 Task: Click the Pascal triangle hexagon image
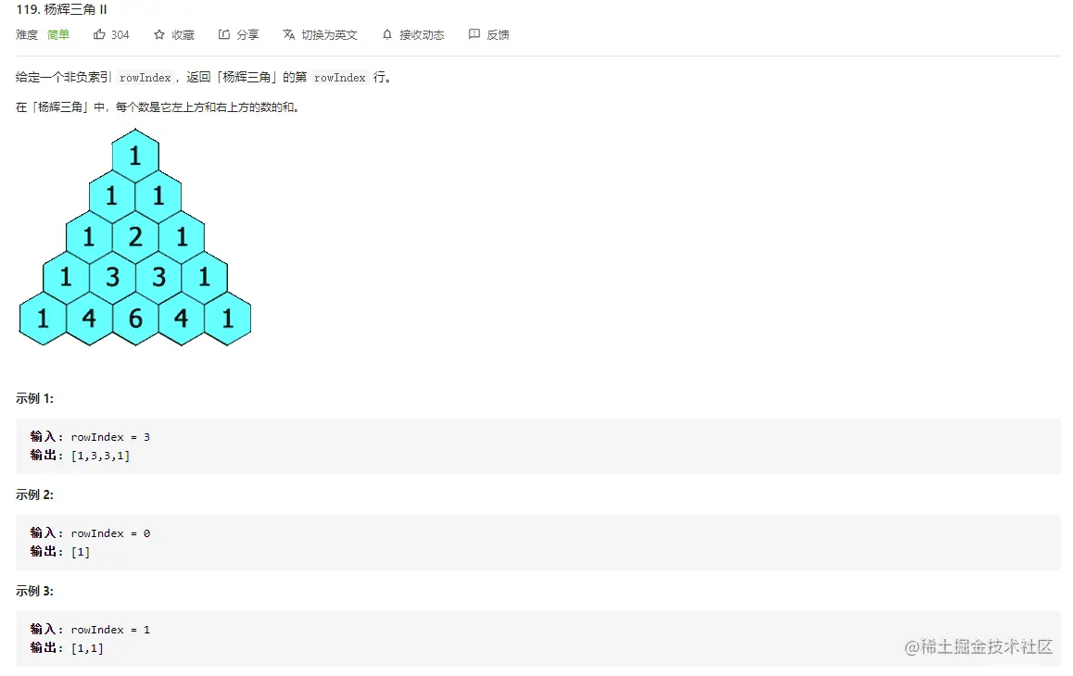pos(134,237)
